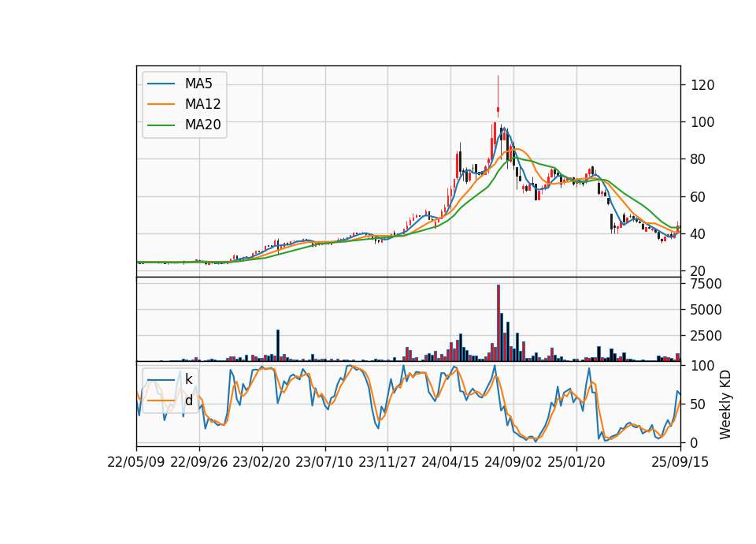Image resolution: width=756 pixels, height=544 pixels.
Task: Click the 22/05/09 date tick label
Action: [x=136, y=463]
